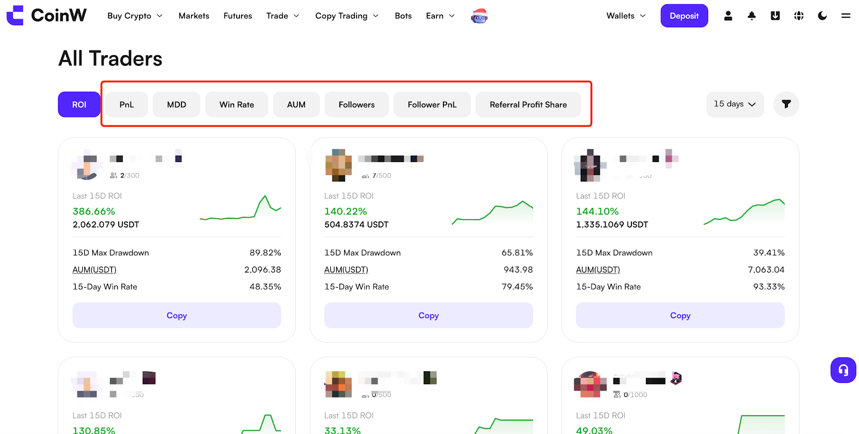Click the Deposit button
The width and height of the screenshot is (859, 434).
[684, 16]
